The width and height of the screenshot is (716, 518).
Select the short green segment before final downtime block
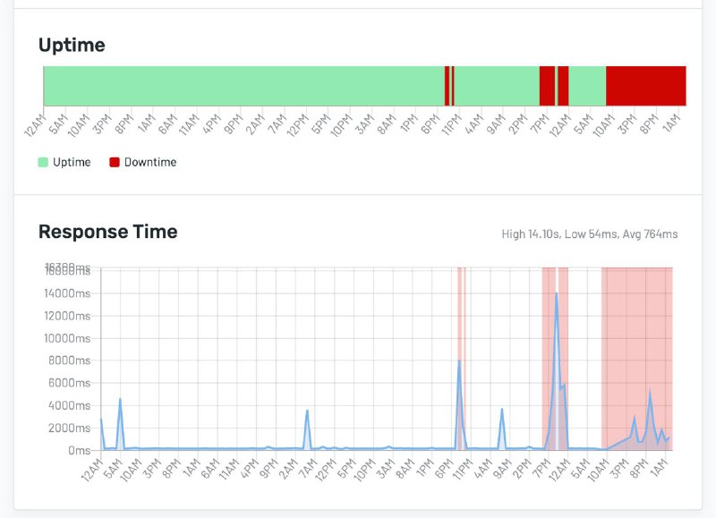click(x=587, y=86)
